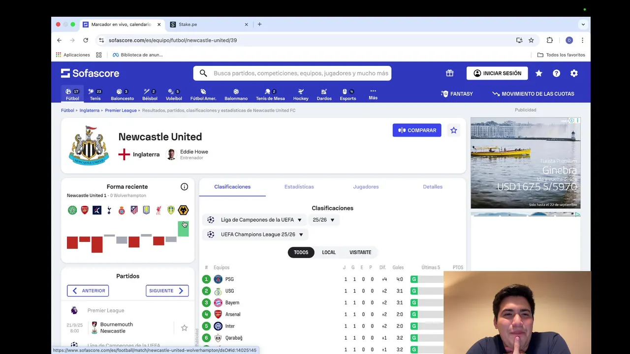630x354 pixels.
Task: Click the INICIAR SESIÓN button
Action: (497, 73)
